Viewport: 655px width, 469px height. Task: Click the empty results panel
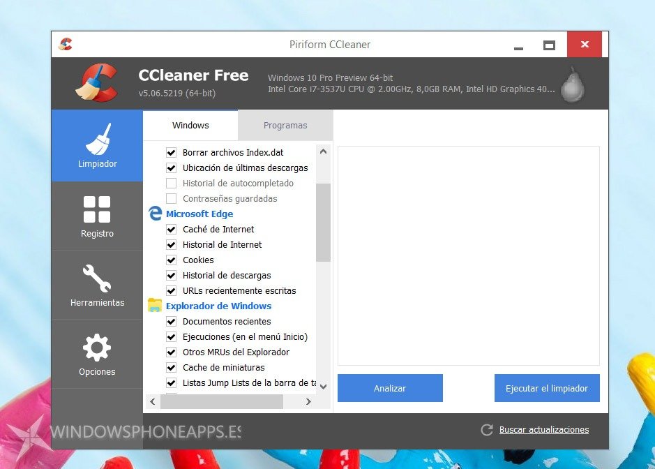pyautogui.click(x=469, y=256)
